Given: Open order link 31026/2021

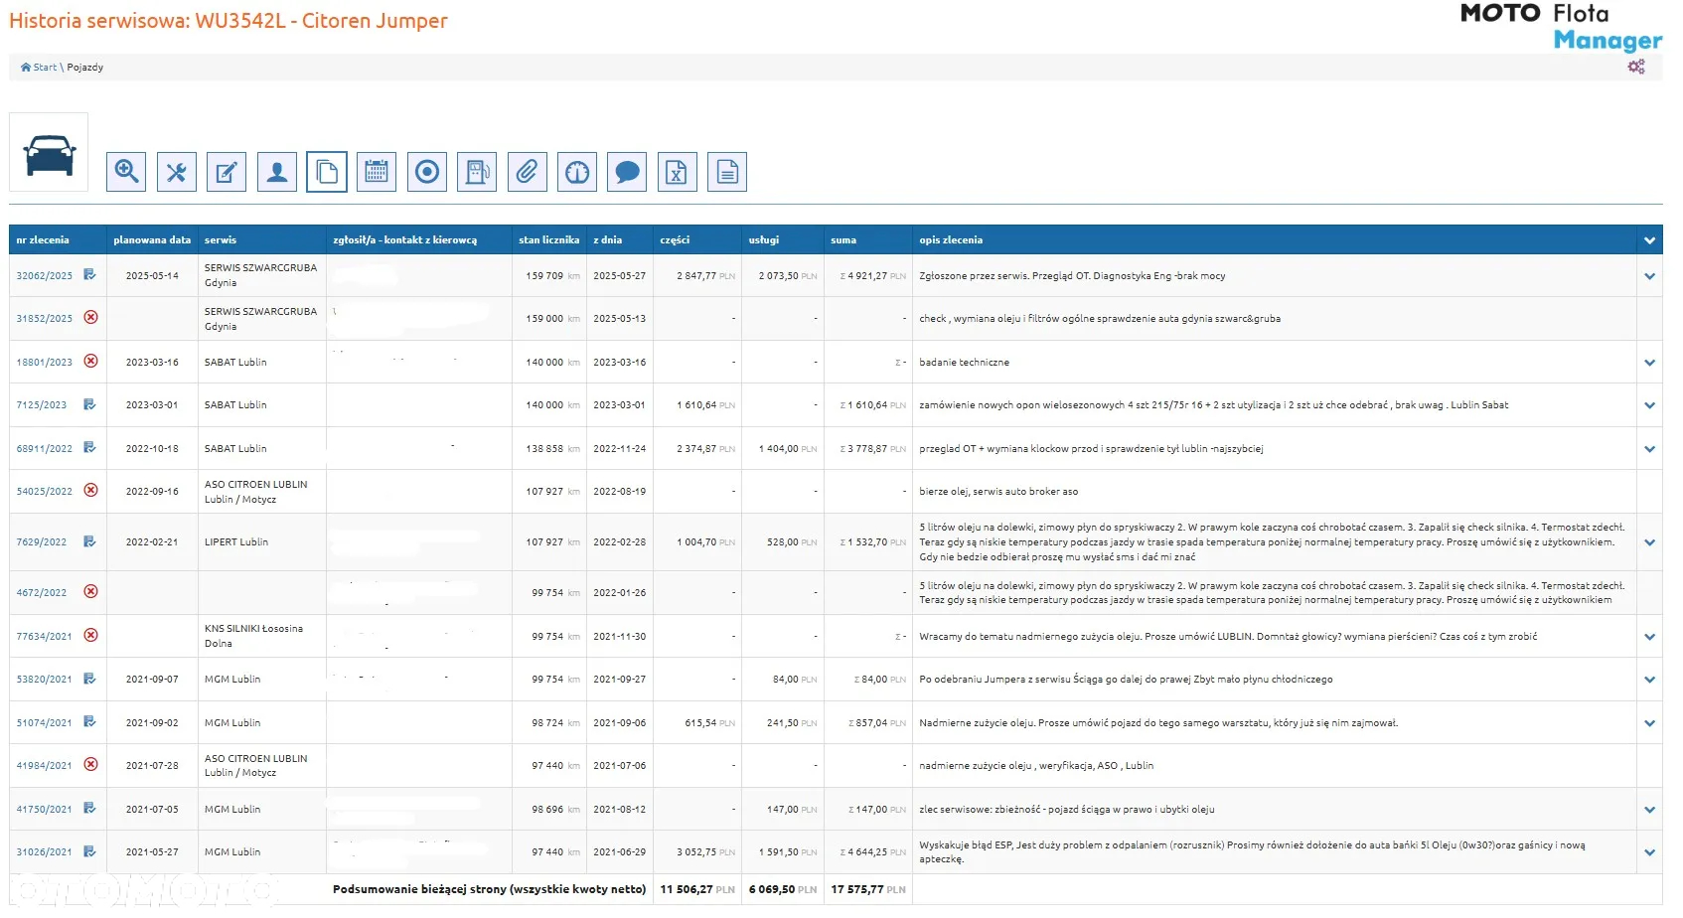Looking at the screenshot, I should point(45,852).
